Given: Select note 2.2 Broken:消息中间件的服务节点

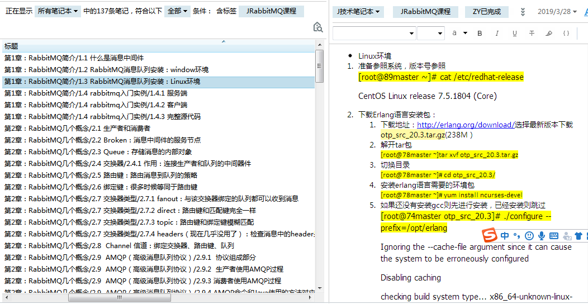Looking at the screenshot, I should point(158,140).
